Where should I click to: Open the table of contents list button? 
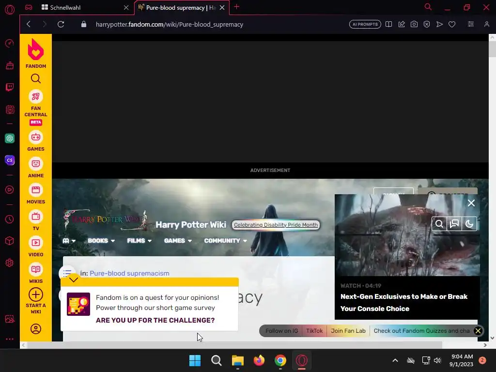coord(67,273)
